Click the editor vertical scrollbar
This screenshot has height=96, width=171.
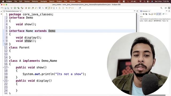pyautogui.click(x=137, y=22)
